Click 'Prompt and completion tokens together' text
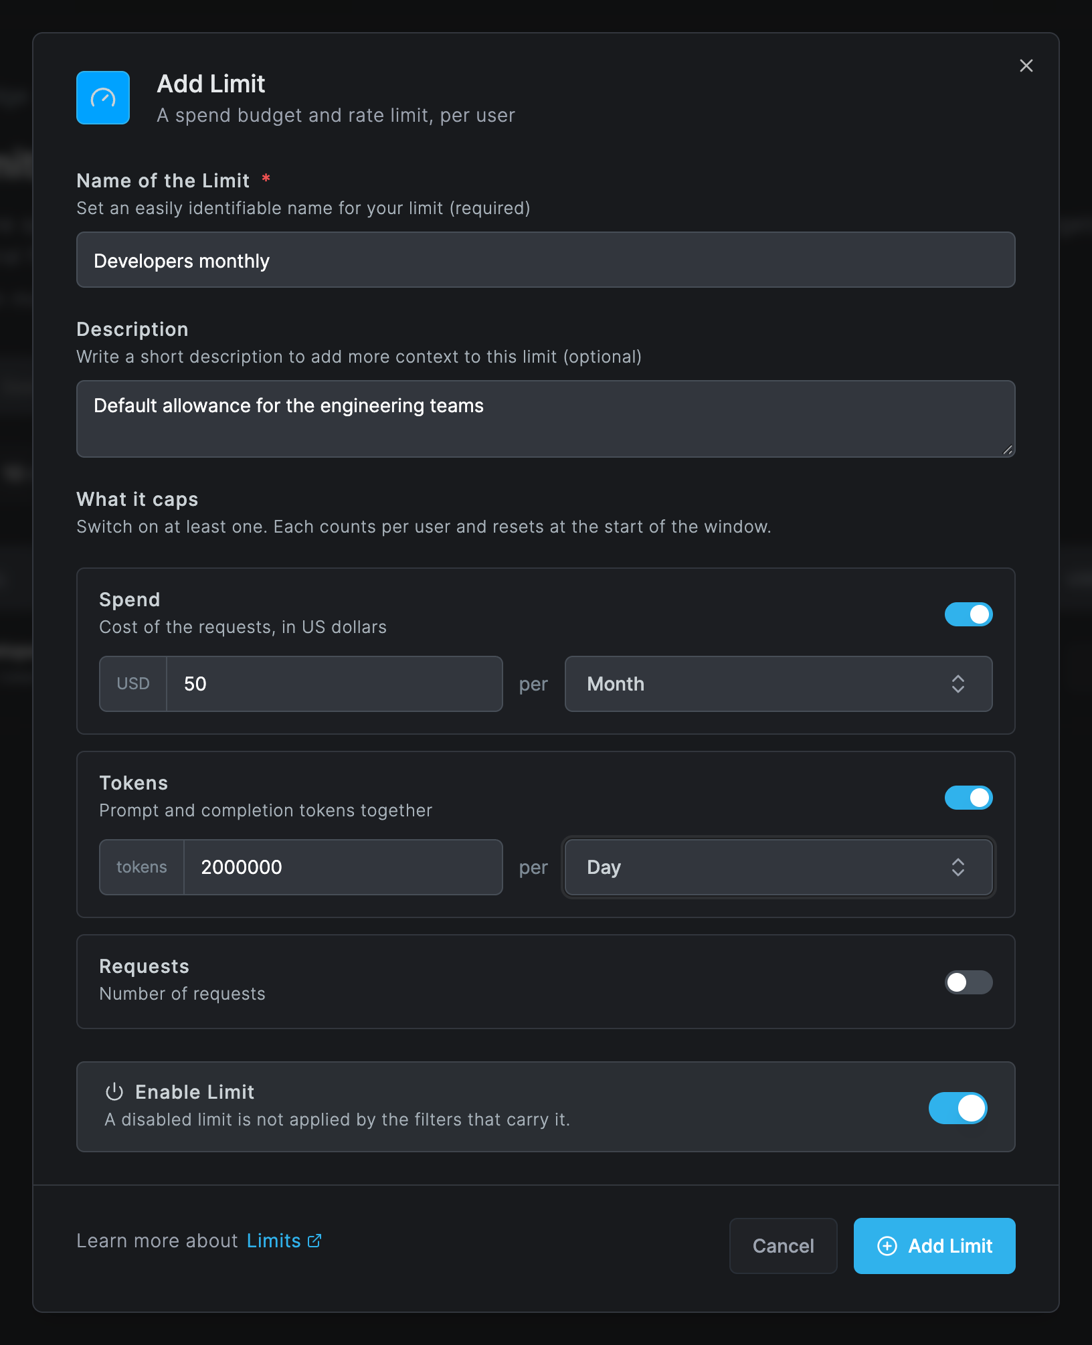Image resolution: width=1092 pixels, height=1345 pixels. click(x=266, y=810)
